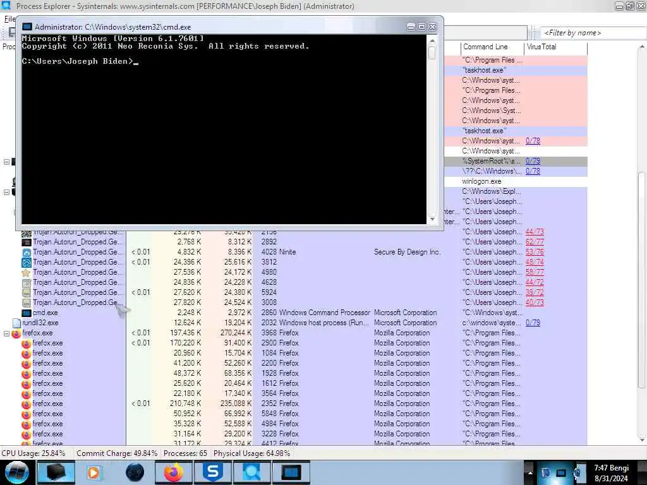
Task: Show hidden system tray icons arrow
Action: point(530,472)
